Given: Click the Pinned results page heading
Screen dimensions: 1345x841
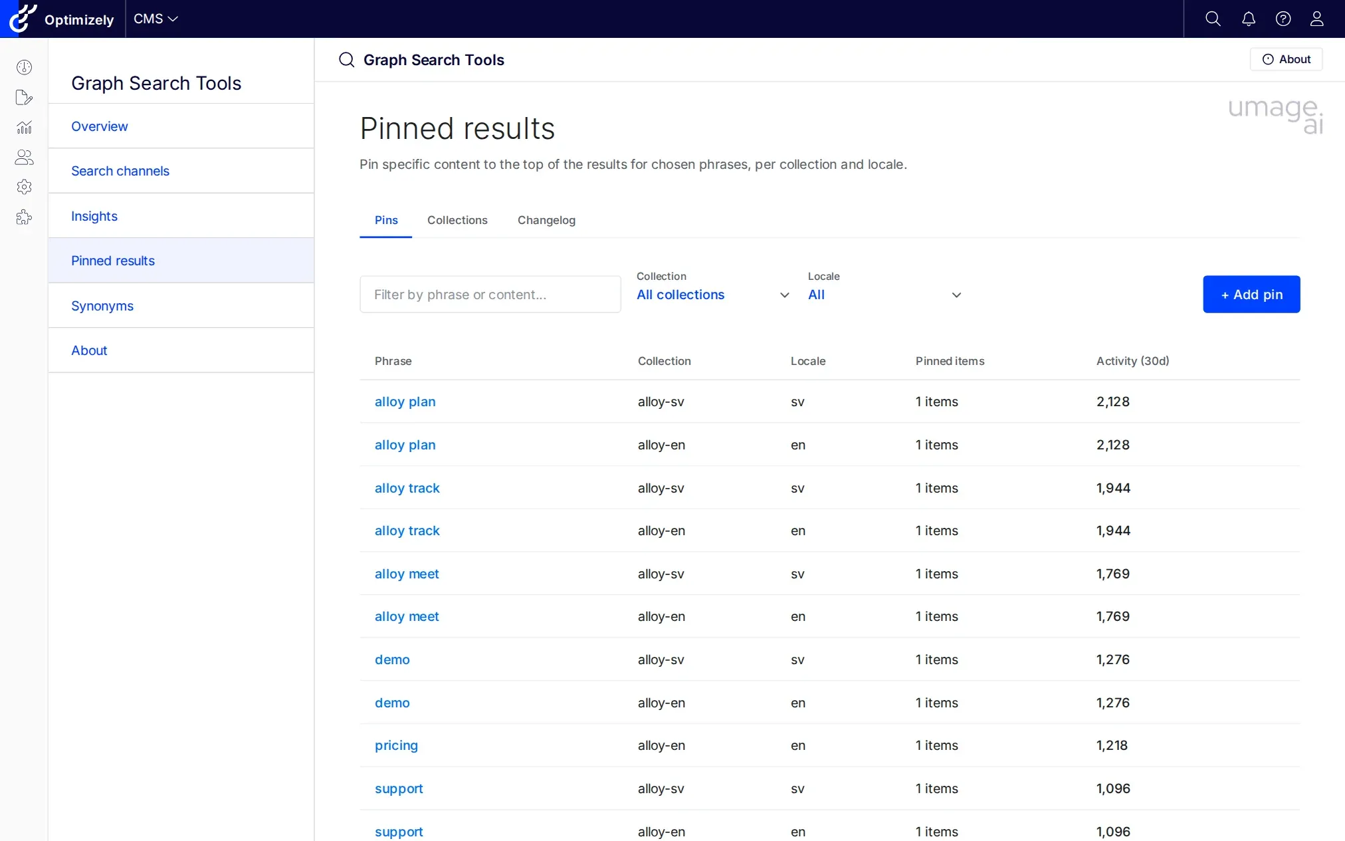Looking at the screenshot, I should 457,128.
